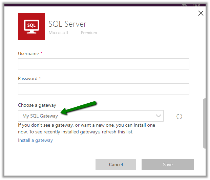Click the Microsoft publisher name
The image size is (210, 180).
(x=58, y=33)
